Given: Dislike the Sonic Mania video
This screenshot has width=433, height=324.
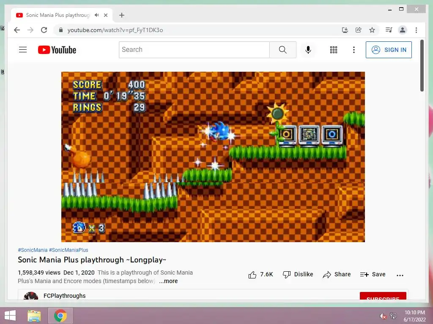Looking at the screenshot, I should tap(298, 274).
